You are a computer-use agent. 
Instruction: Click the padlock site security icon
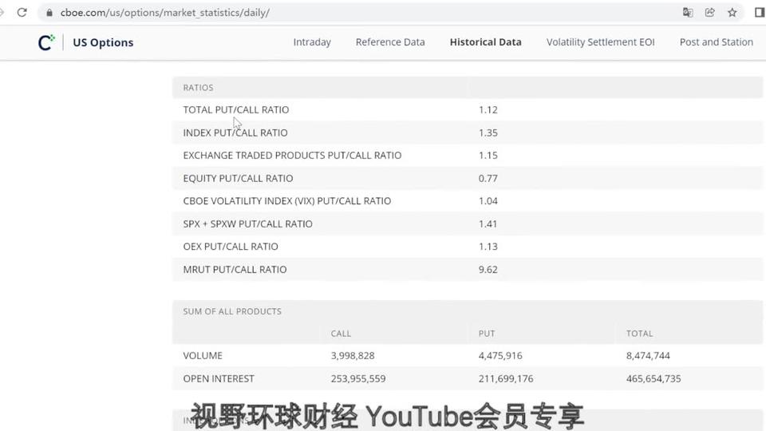point(49,13)
